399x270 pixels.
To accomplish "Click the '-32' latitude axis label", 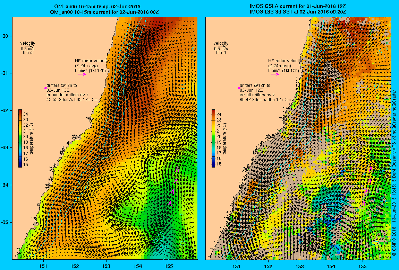I will click(x=4, y=111).
